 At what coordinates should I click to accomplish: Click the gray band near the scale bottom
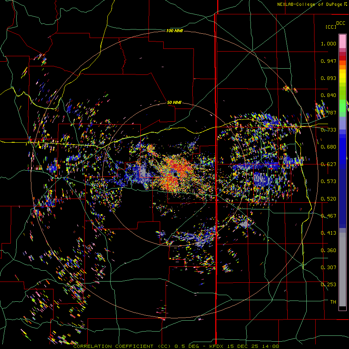point(342,270)
